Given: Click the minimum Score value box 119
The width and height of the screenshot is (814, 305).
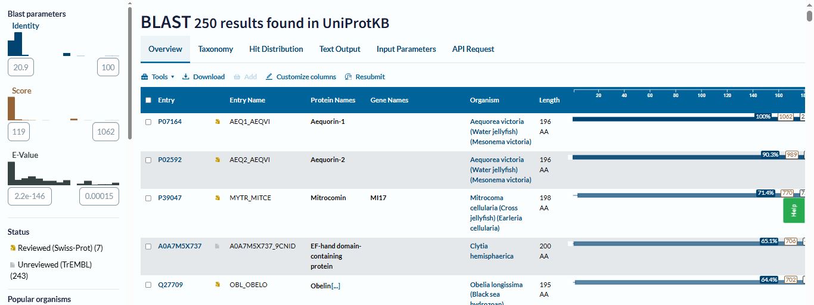Looking at the screenshot, I should 20,132.
